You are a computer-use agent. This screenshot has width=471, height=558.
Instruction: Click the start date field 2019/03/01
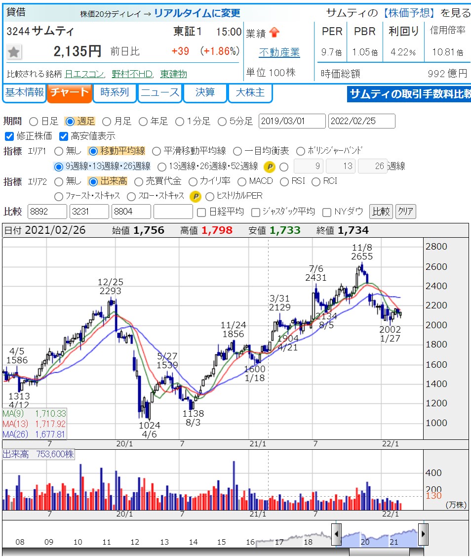[292, 121]
